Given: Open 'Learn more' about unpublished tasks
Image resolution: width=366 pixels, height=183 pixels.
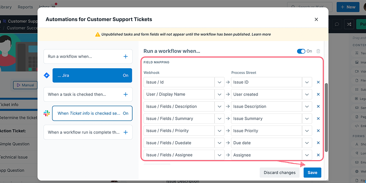Looking at the screenshot, I should (x=261, y=34).
